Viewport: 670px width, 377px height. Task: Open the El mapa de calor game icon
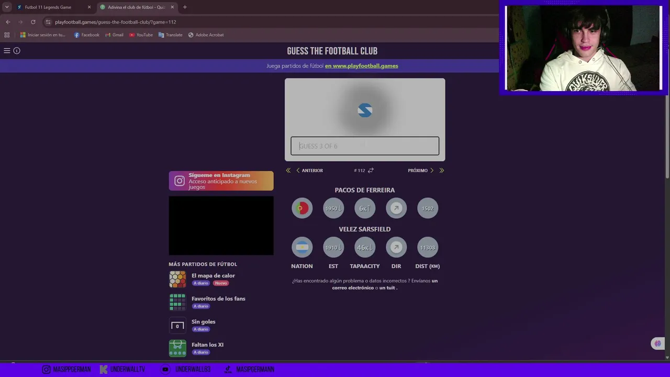click(177, 279)
